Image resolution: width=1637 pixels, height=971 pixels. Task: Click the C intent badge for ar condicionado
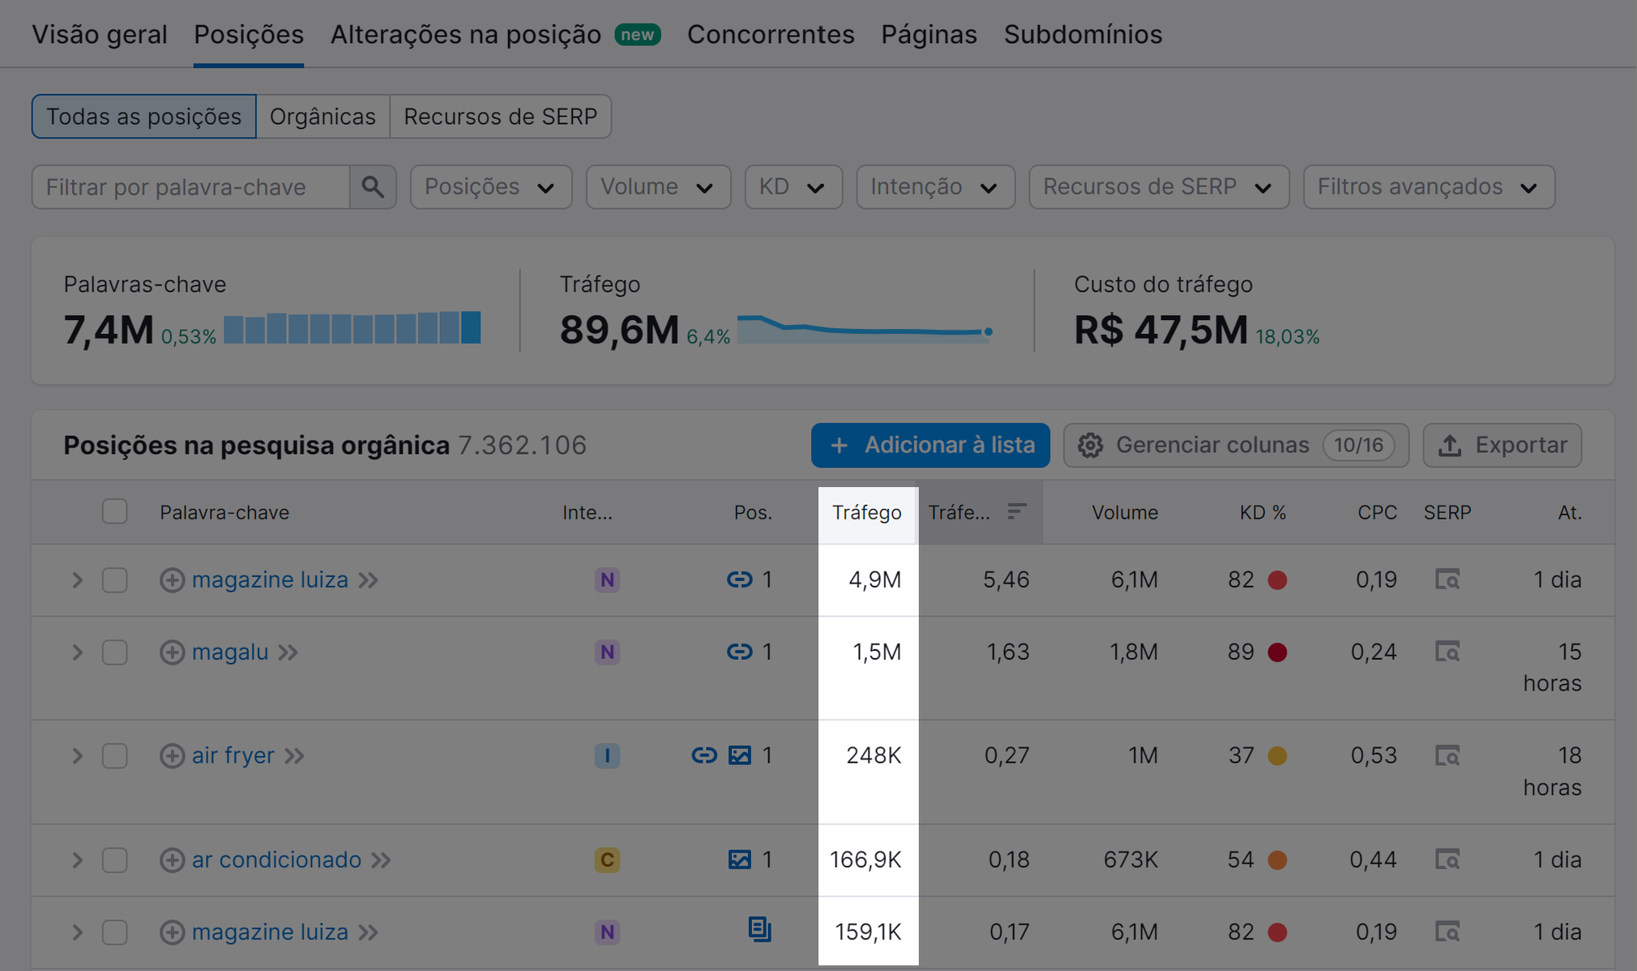click(607, 860)
